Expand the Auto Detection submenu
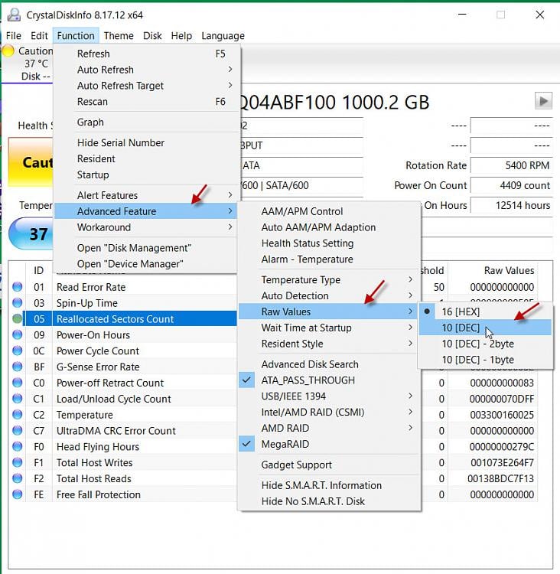Viewport: 560px width, 574px height. pyautogui.click(x=329, y=295)
